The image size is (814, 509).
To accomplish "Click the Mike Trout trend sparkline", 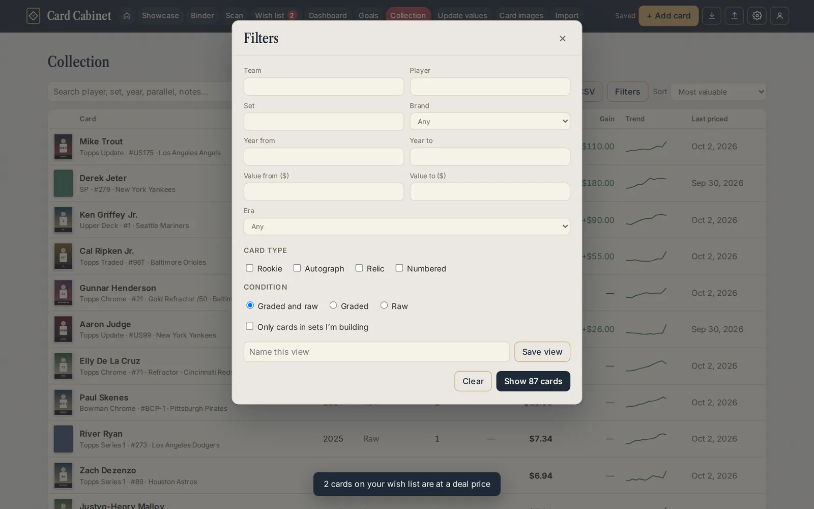I will 646,147.
